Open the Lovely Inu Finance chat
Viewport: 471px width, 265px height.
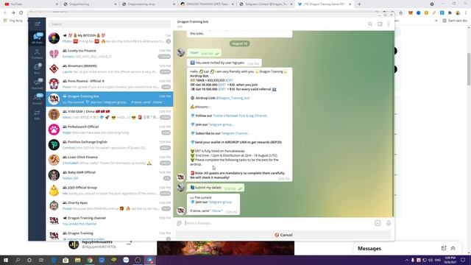click(110, 54)
